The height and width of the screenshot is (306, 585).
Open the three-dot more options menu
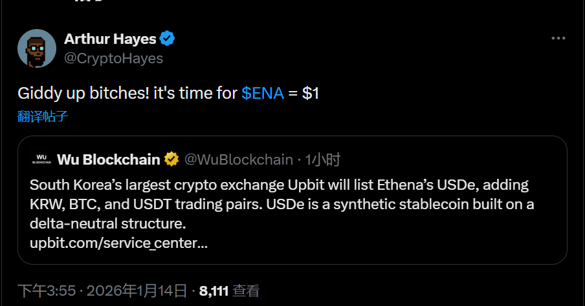tap(558, 39)
